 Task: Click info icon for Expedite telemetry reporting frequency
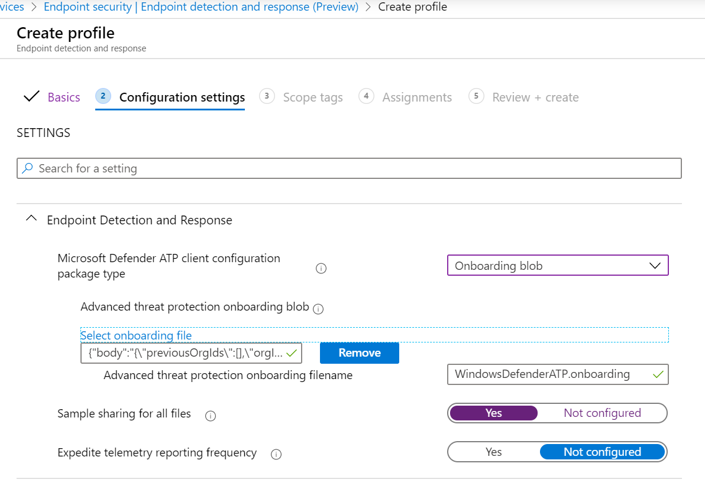(x=276, y=455)
